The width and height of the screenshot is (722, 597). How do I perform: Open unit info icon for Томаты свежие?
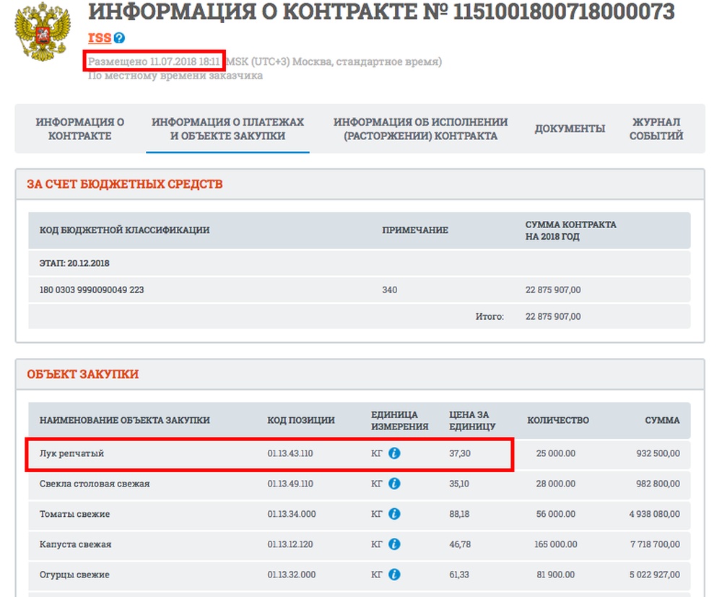394,514
